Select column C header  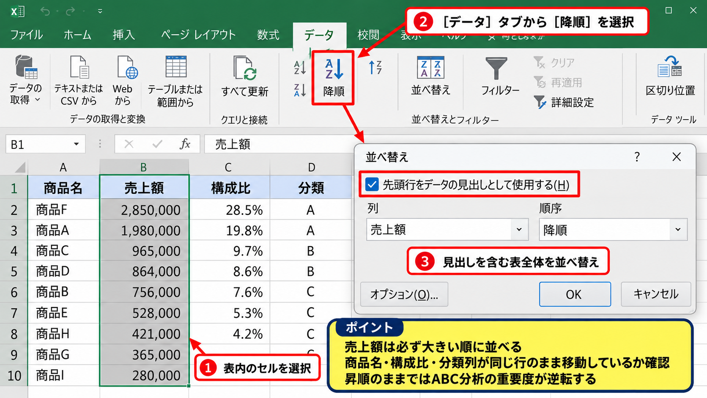[x=229, y=167]
